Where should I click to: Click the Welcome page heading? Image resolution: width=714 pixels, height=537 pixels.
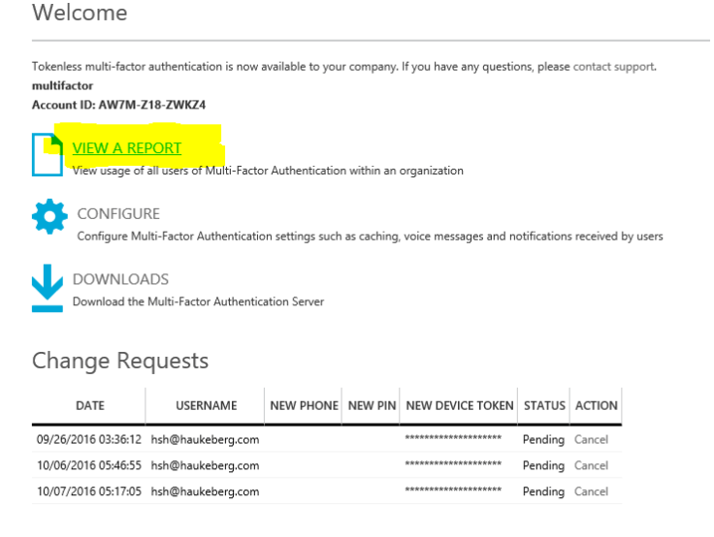pos(80,13)
